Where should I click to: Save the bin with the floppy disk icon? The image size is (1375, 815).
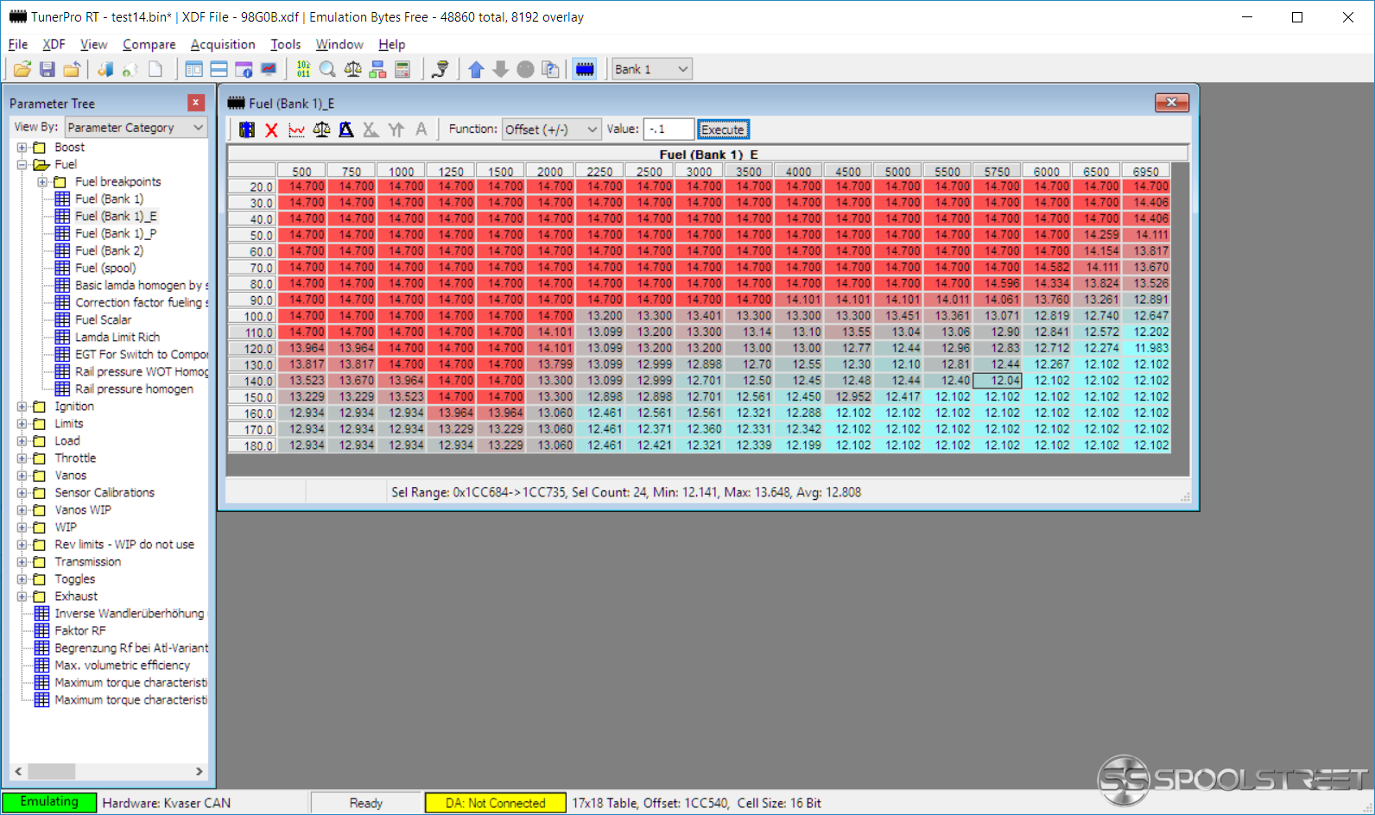click(x=48, y=69)
